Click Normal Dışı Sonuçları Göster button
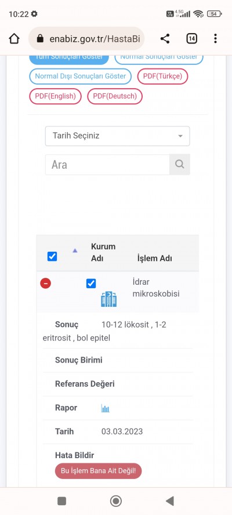The image size is (232, 515). tap(81, 76)
